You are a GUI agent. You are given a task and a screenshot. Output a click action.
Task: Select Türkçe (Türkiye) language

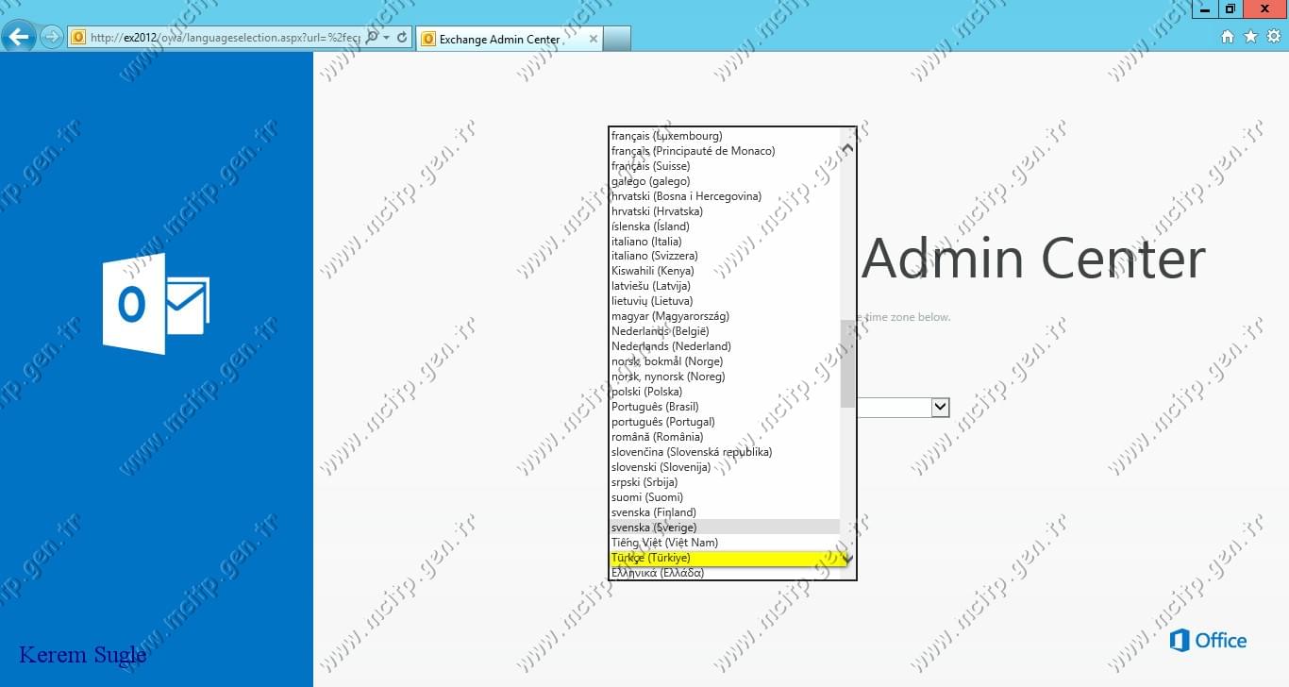click(x=725, y=558)
